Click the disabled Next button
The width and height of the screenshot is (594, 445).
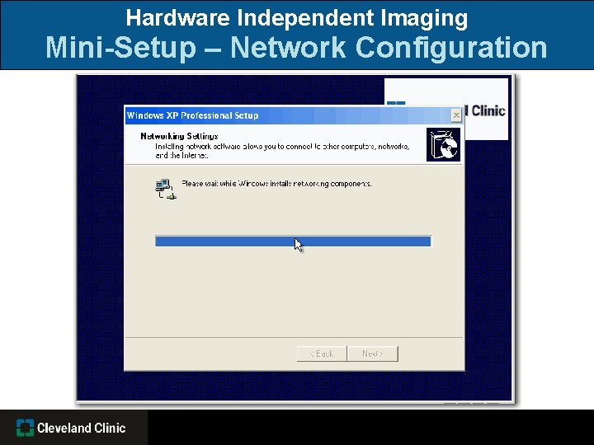(373, 354)
